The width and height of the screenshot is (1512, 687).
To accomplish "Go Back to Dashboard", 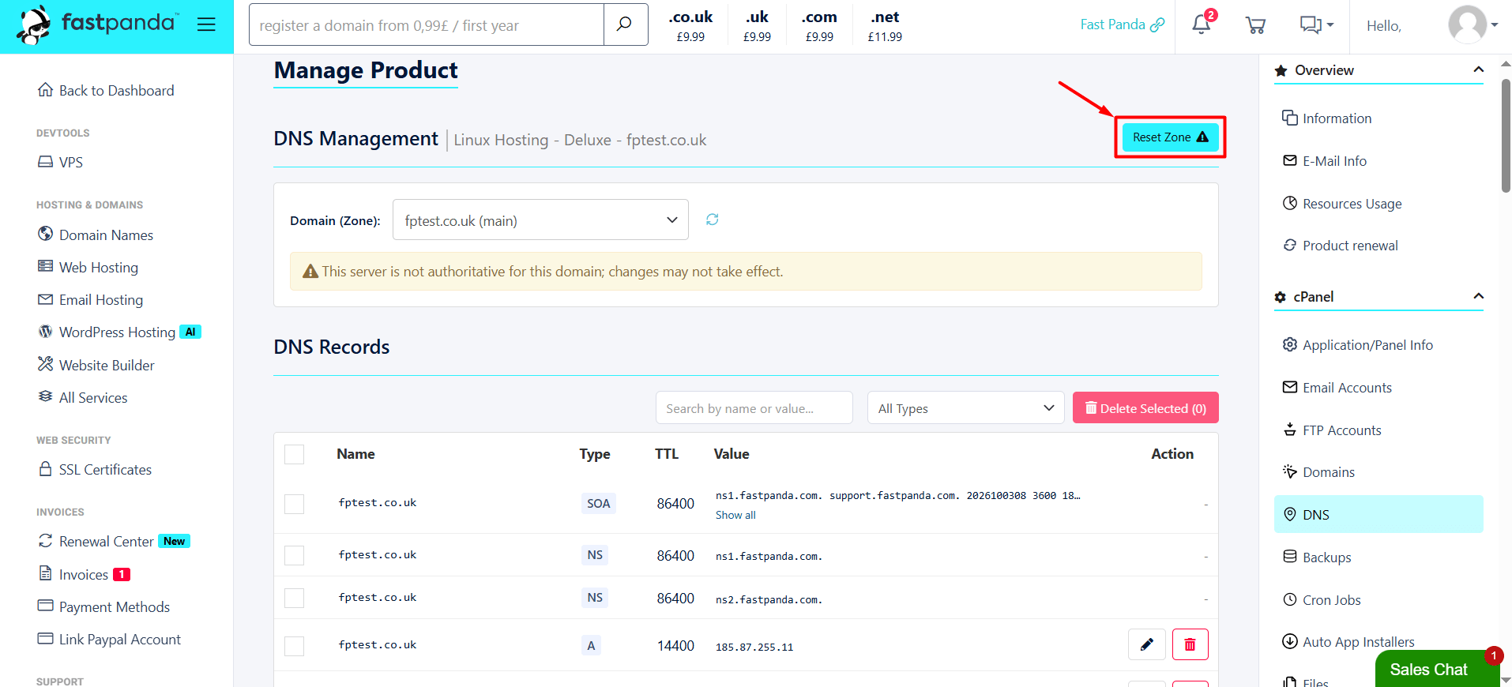I will pos(106,91).
